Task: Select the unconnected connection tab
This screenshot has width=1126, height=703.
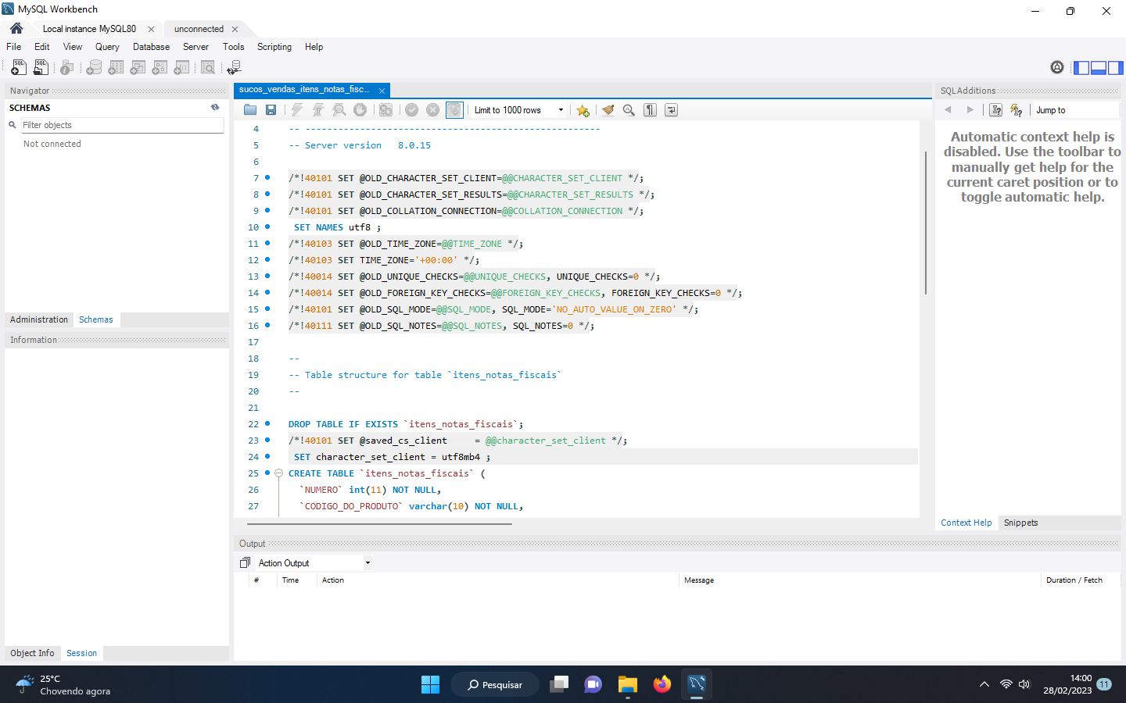Action: pyautogui.click(x=199, y=29)
